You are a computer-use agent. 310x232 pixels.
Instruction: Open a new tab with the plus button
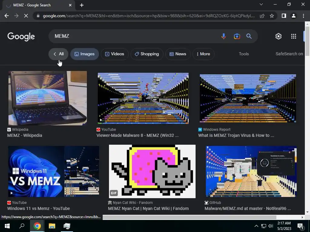click(x=82, y=5)
